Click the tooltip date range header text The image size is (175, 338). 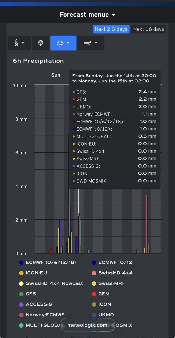114,78
